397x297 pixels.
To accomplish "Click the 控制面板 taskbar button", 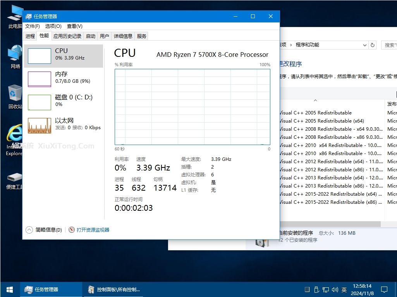I will pyautogui.click(x=114, y=289).
